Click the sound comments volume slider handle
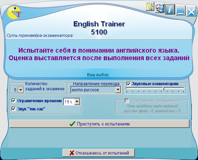The image size is (198, 160). [x=164, y=89]
